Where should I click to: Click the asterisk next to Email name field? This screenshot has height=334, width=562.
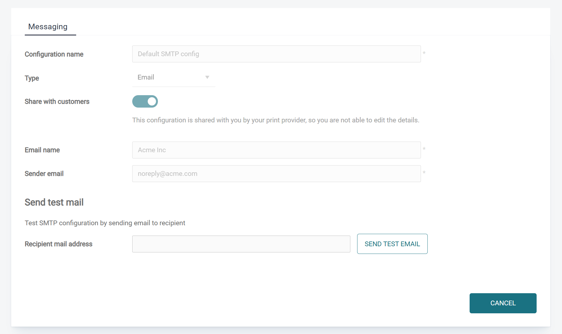[424, 149]
